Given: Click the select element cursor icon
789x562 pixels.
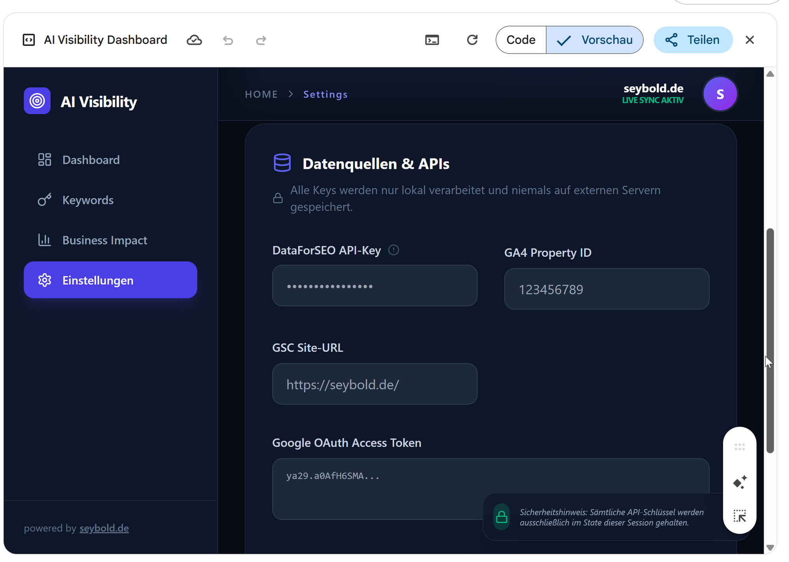Looking at the screenshot, I should pyautogui.click(x=740, y=516).
